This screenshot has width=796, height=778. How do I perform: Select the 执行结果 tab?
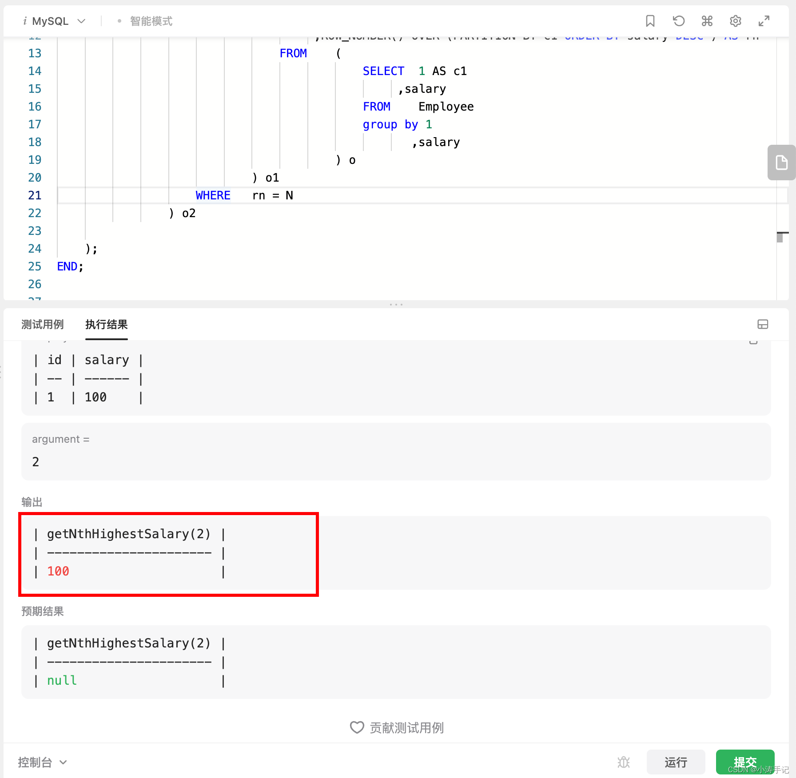(107, 325)
